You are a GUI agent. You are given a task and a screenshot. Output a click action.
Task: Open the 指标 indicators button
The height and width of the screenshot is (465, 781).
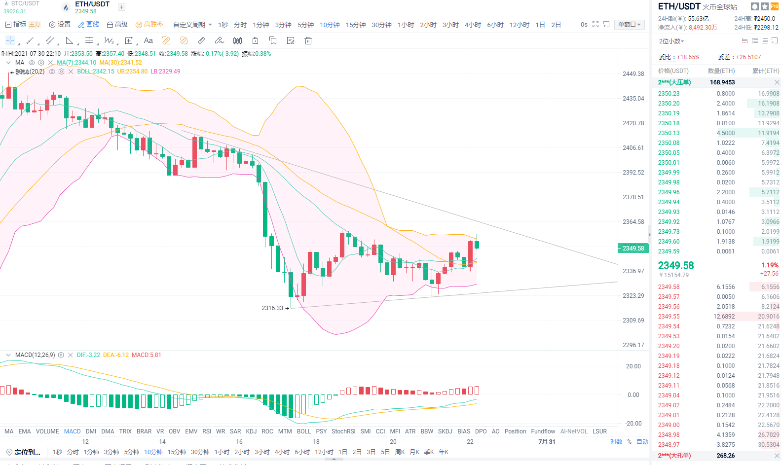(x=15, y=25)
